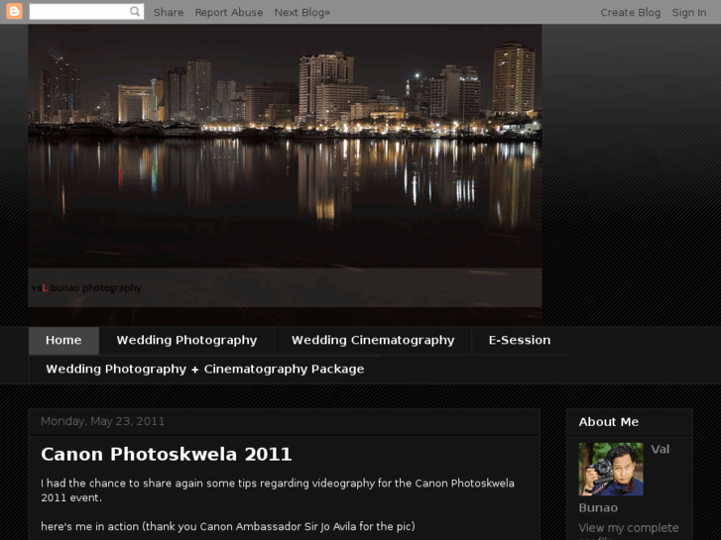The image size is (721, 540).
Task: Open the Create Blog link
Action: tap(630, 12)
